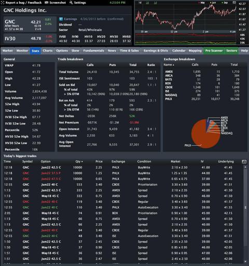Click the trades table scrollbar thumb
Viewport: 249px width, 266px height.
[x=245, y=208]
